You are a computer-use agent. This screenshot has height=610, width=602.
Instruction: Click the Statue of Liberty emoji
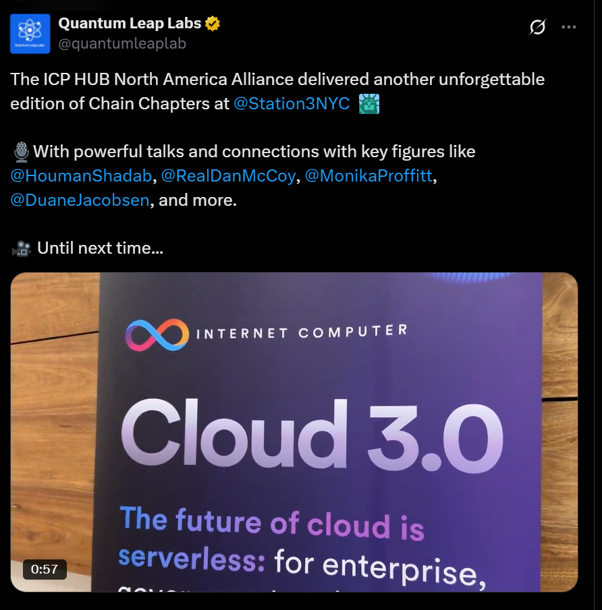[x=368, y=104]
